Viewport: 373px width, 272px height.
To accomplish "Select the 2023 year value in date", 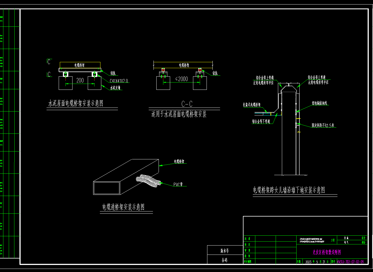I will [308, 262].
